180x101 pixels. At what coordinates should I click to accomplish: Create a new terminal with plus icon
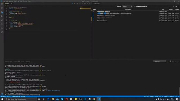[x=168, y=61]
